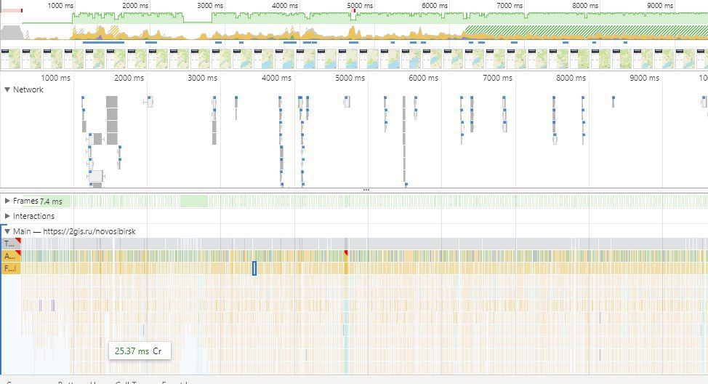The image size is (708, 384).
Task: Click the 'Interactions' track label
Action: (33, 216)
